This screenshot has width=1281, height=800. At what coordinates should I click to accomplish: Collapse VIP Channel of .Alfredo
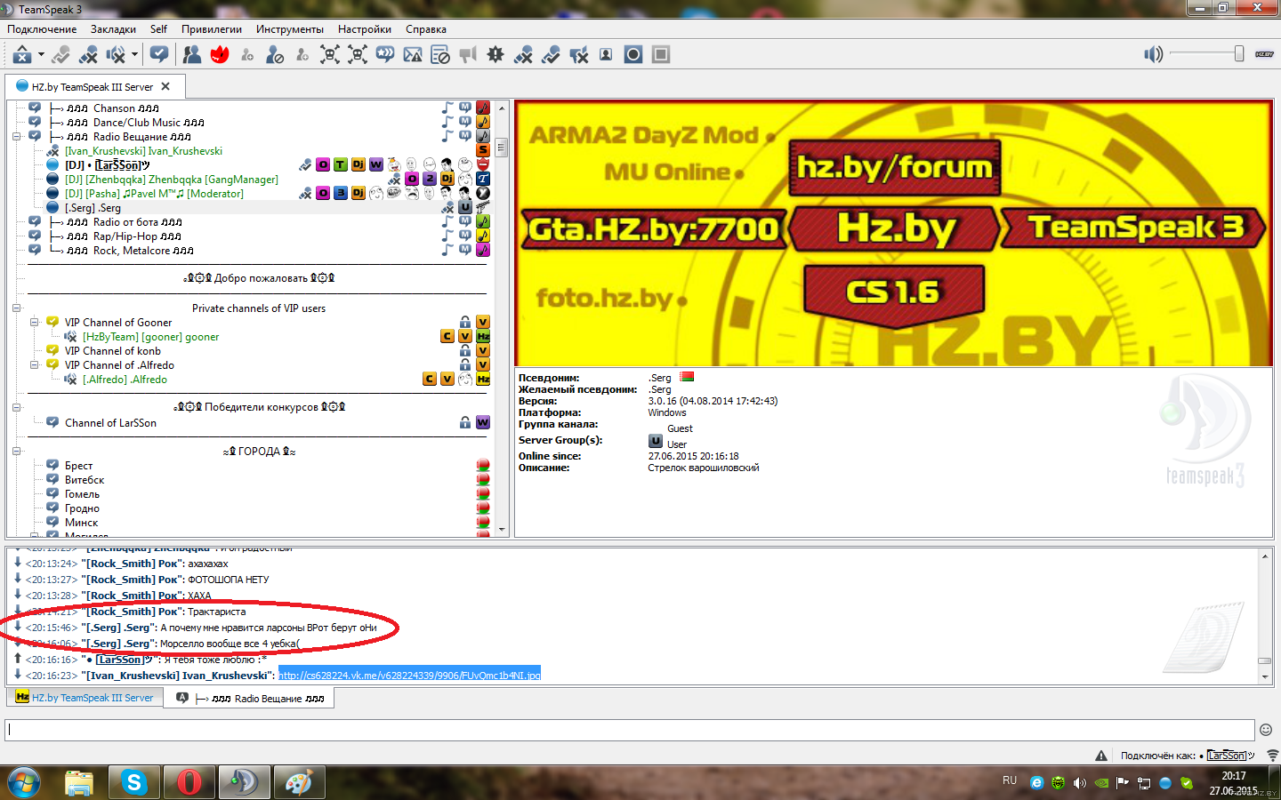[35, 364]
